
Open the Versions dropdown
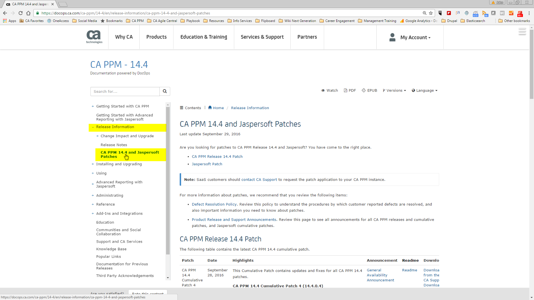(394, 90)
